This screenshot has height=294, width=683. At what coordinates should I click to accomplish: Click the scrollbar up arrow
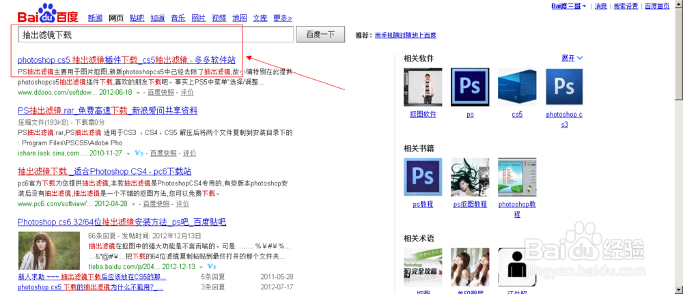click(x=679, y=5)
